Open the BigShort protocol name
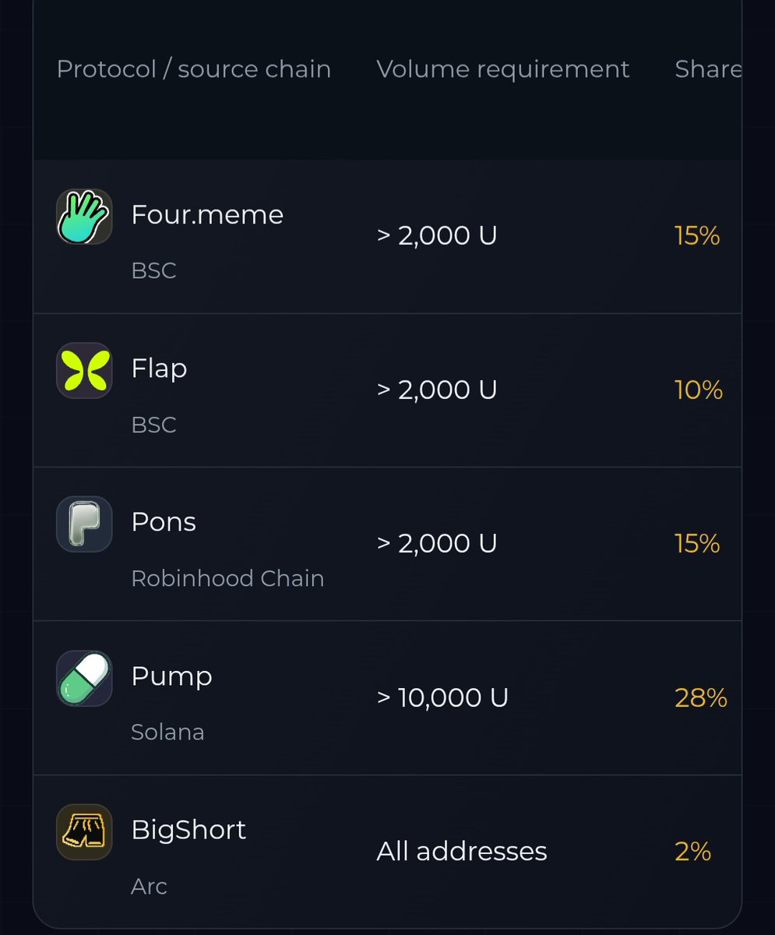775x935 pixels. click(188, 829)
